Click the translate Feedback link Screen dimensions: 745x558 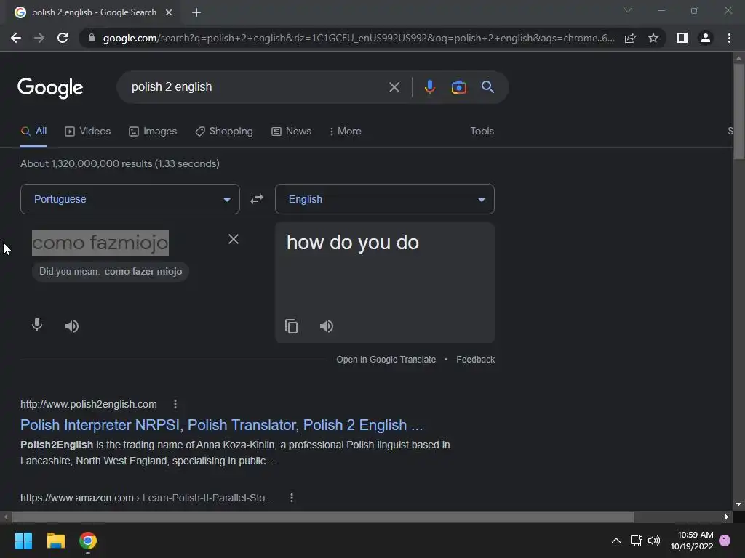476,360
